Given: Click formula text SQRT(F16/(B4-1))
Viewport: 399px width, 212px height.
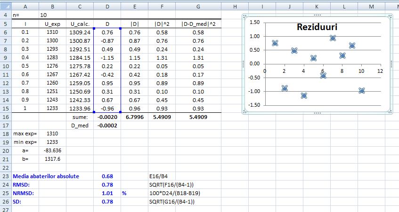Looking at the screenshot, I should (171, 185).
